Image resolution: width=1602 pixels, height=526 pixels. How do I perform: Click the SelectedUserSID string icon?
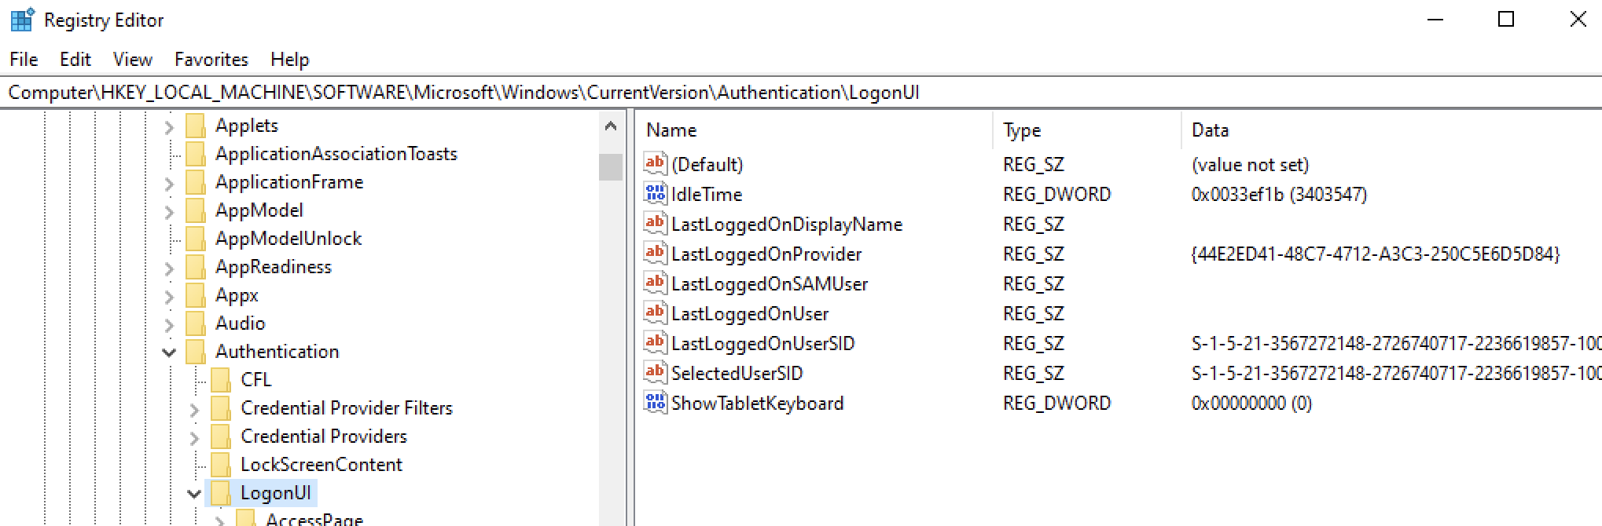654,372
